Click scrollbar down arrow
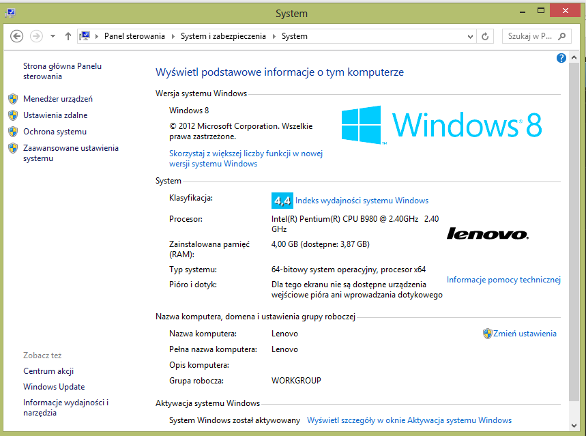Image resolution: width=586 pixels, height=436 pixels. [x=574, y=426]
